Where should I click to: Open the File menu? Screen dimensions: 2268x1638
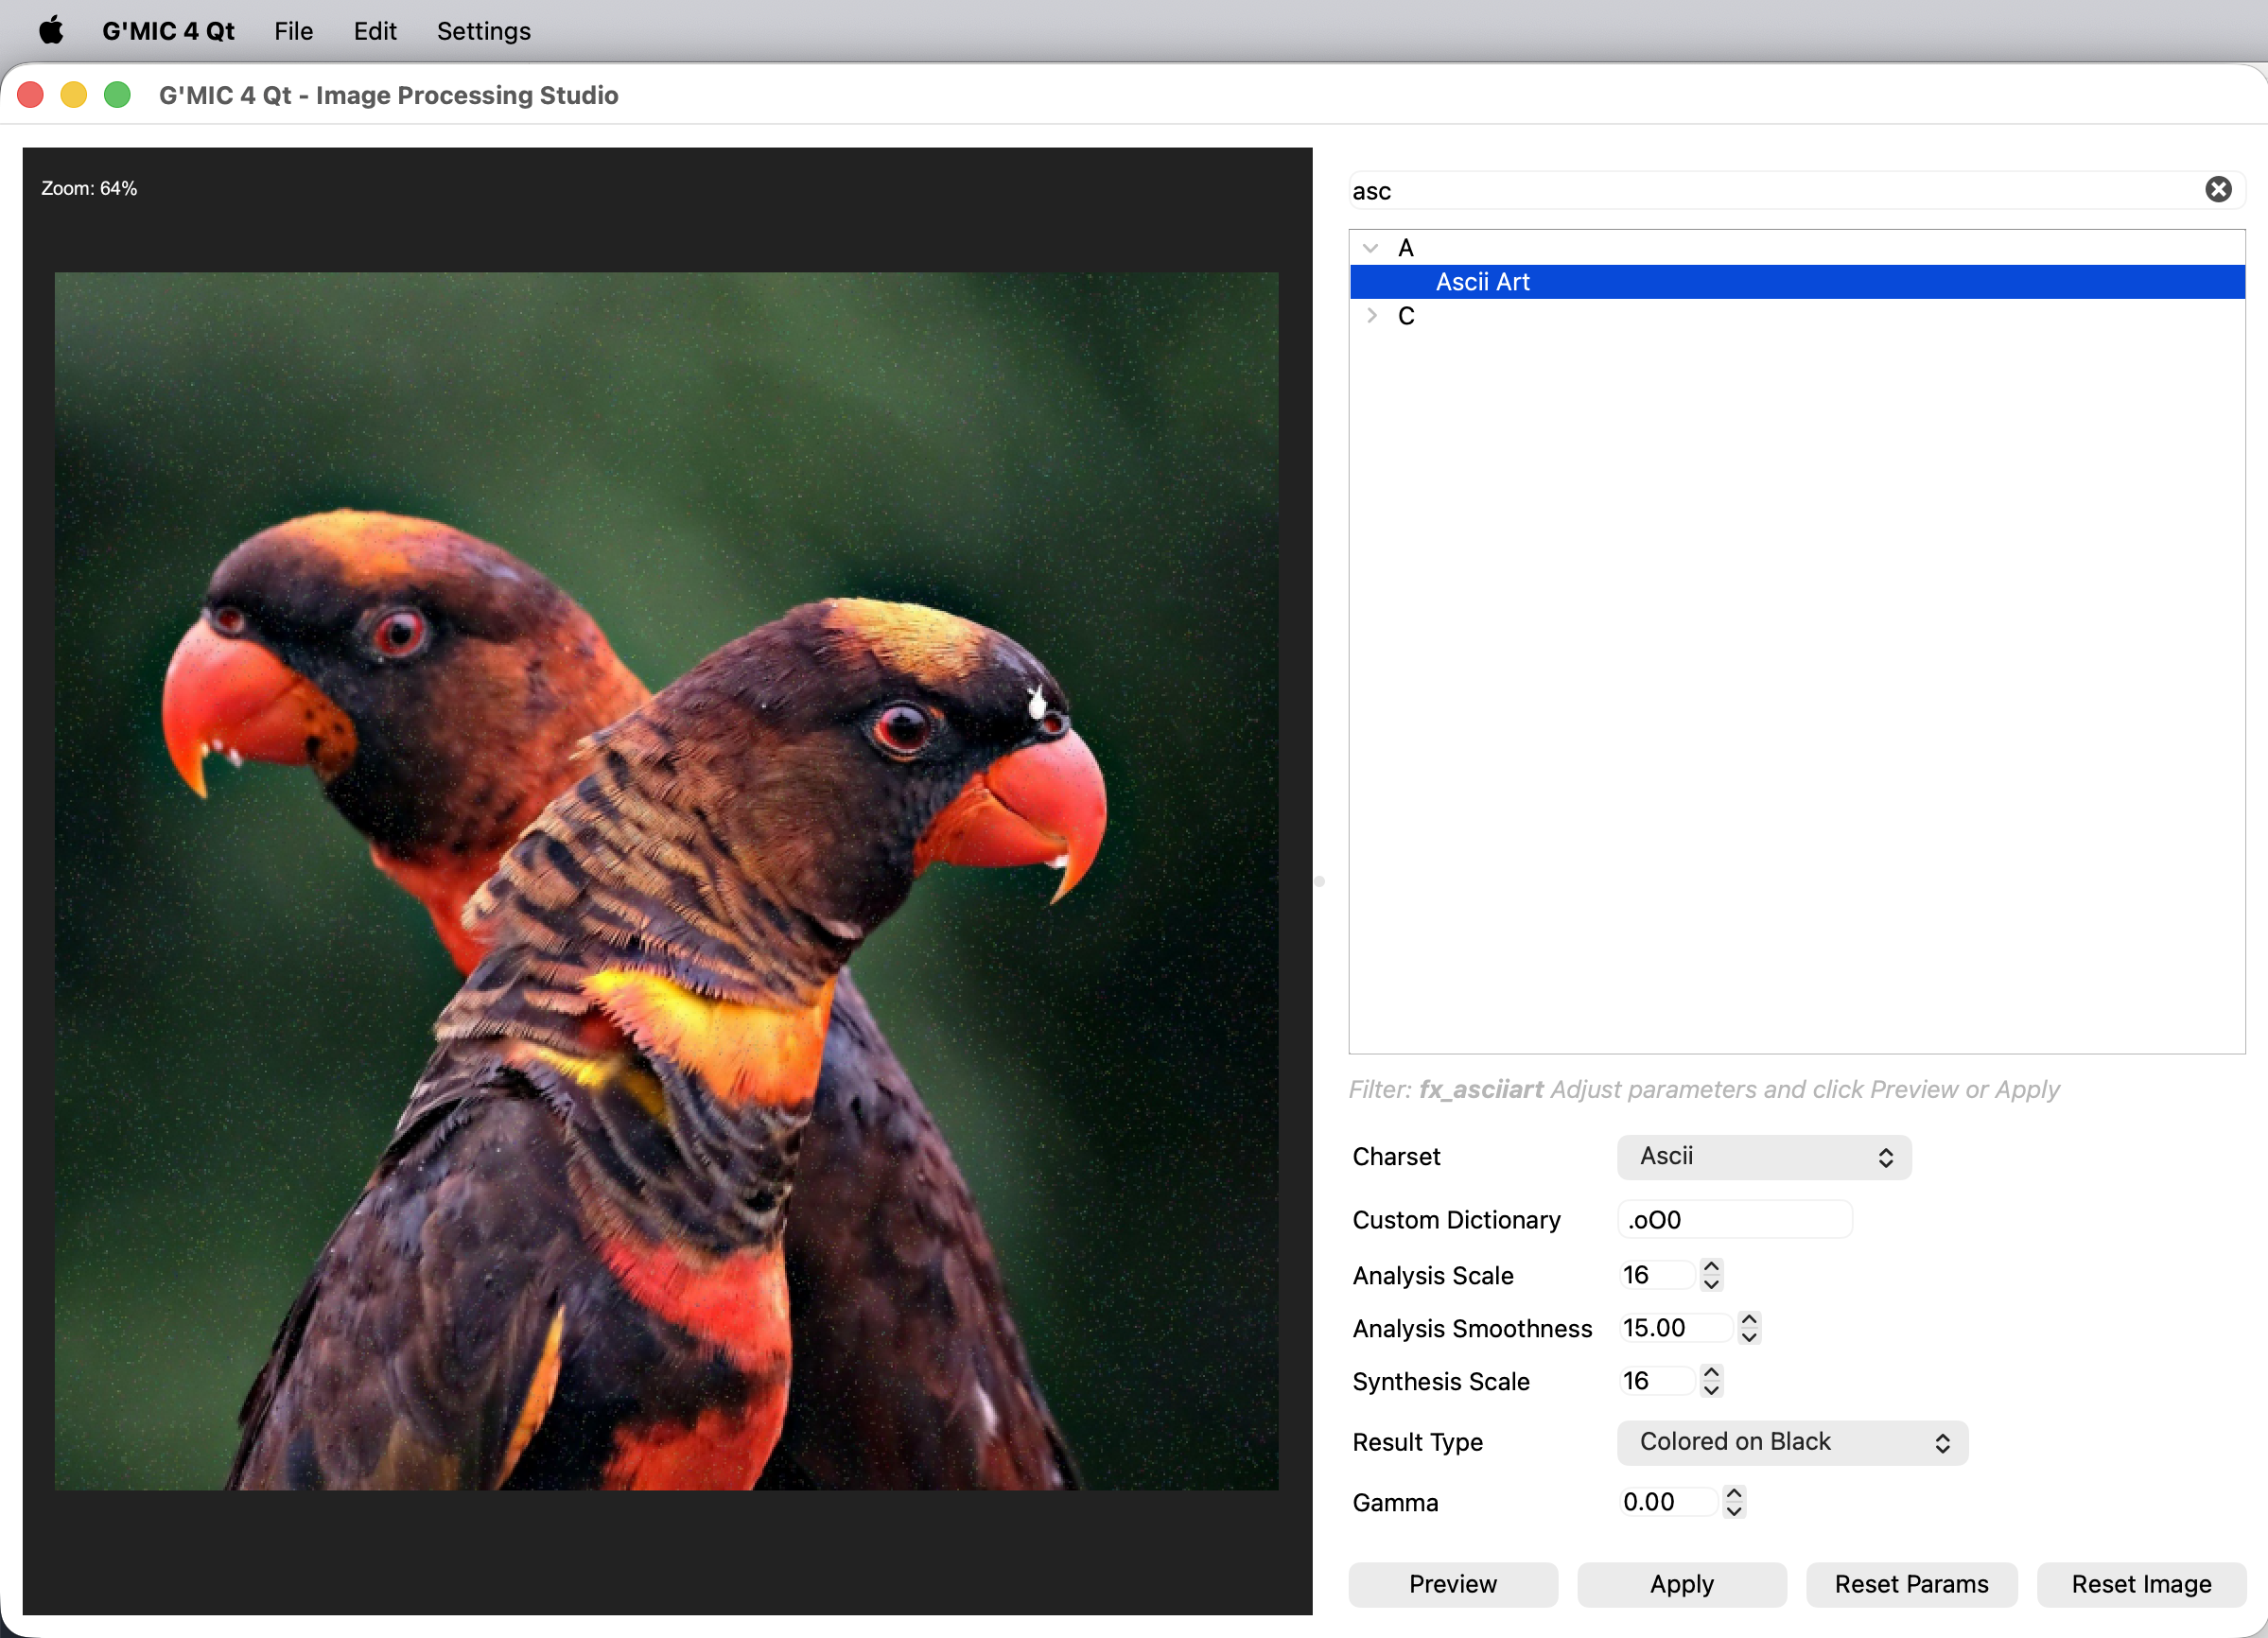pyautogui.click(x=293, y=31)
